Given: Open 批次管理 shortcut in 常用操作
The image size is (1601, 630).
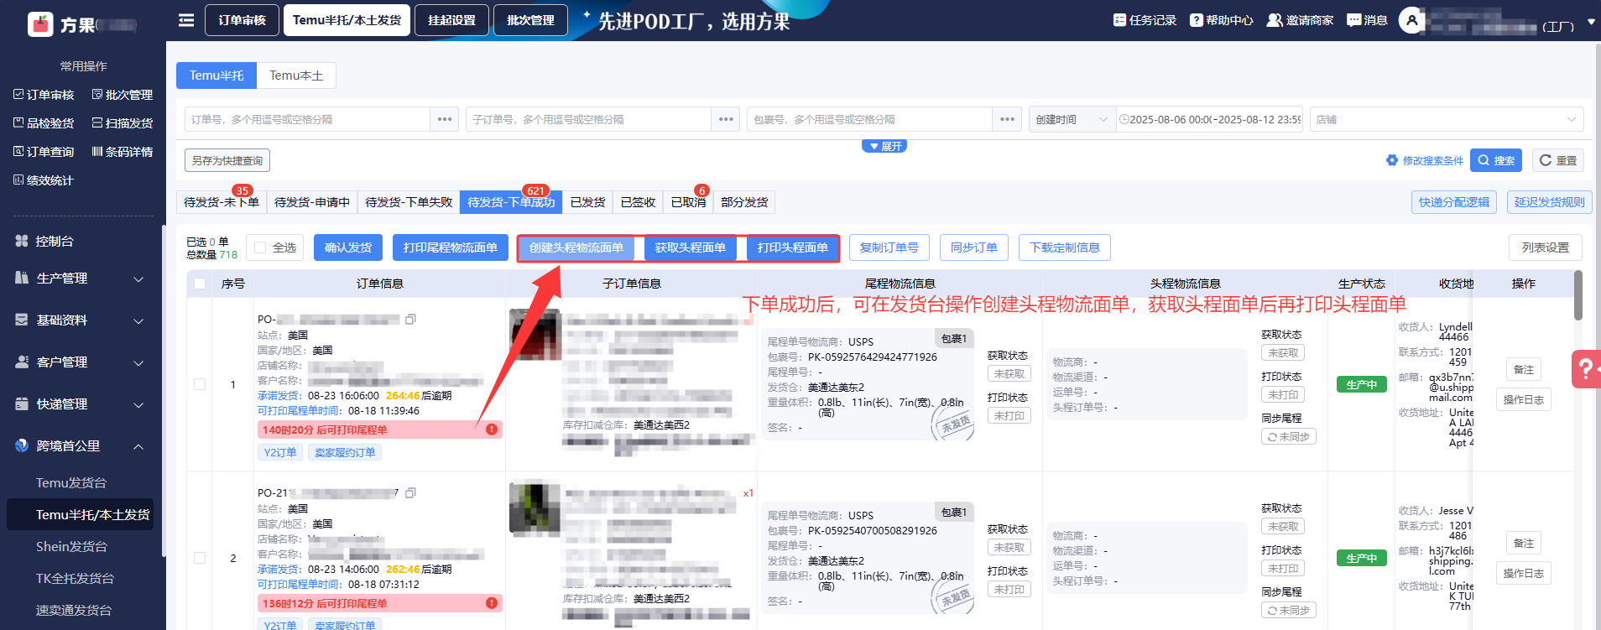Looking at the screenshot, I should coord(123,95).
